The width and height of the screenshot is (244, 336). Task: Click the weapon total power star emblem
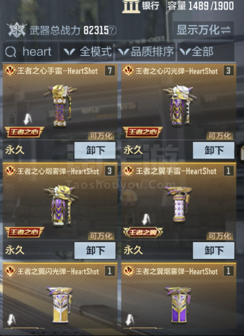[17, 30]
